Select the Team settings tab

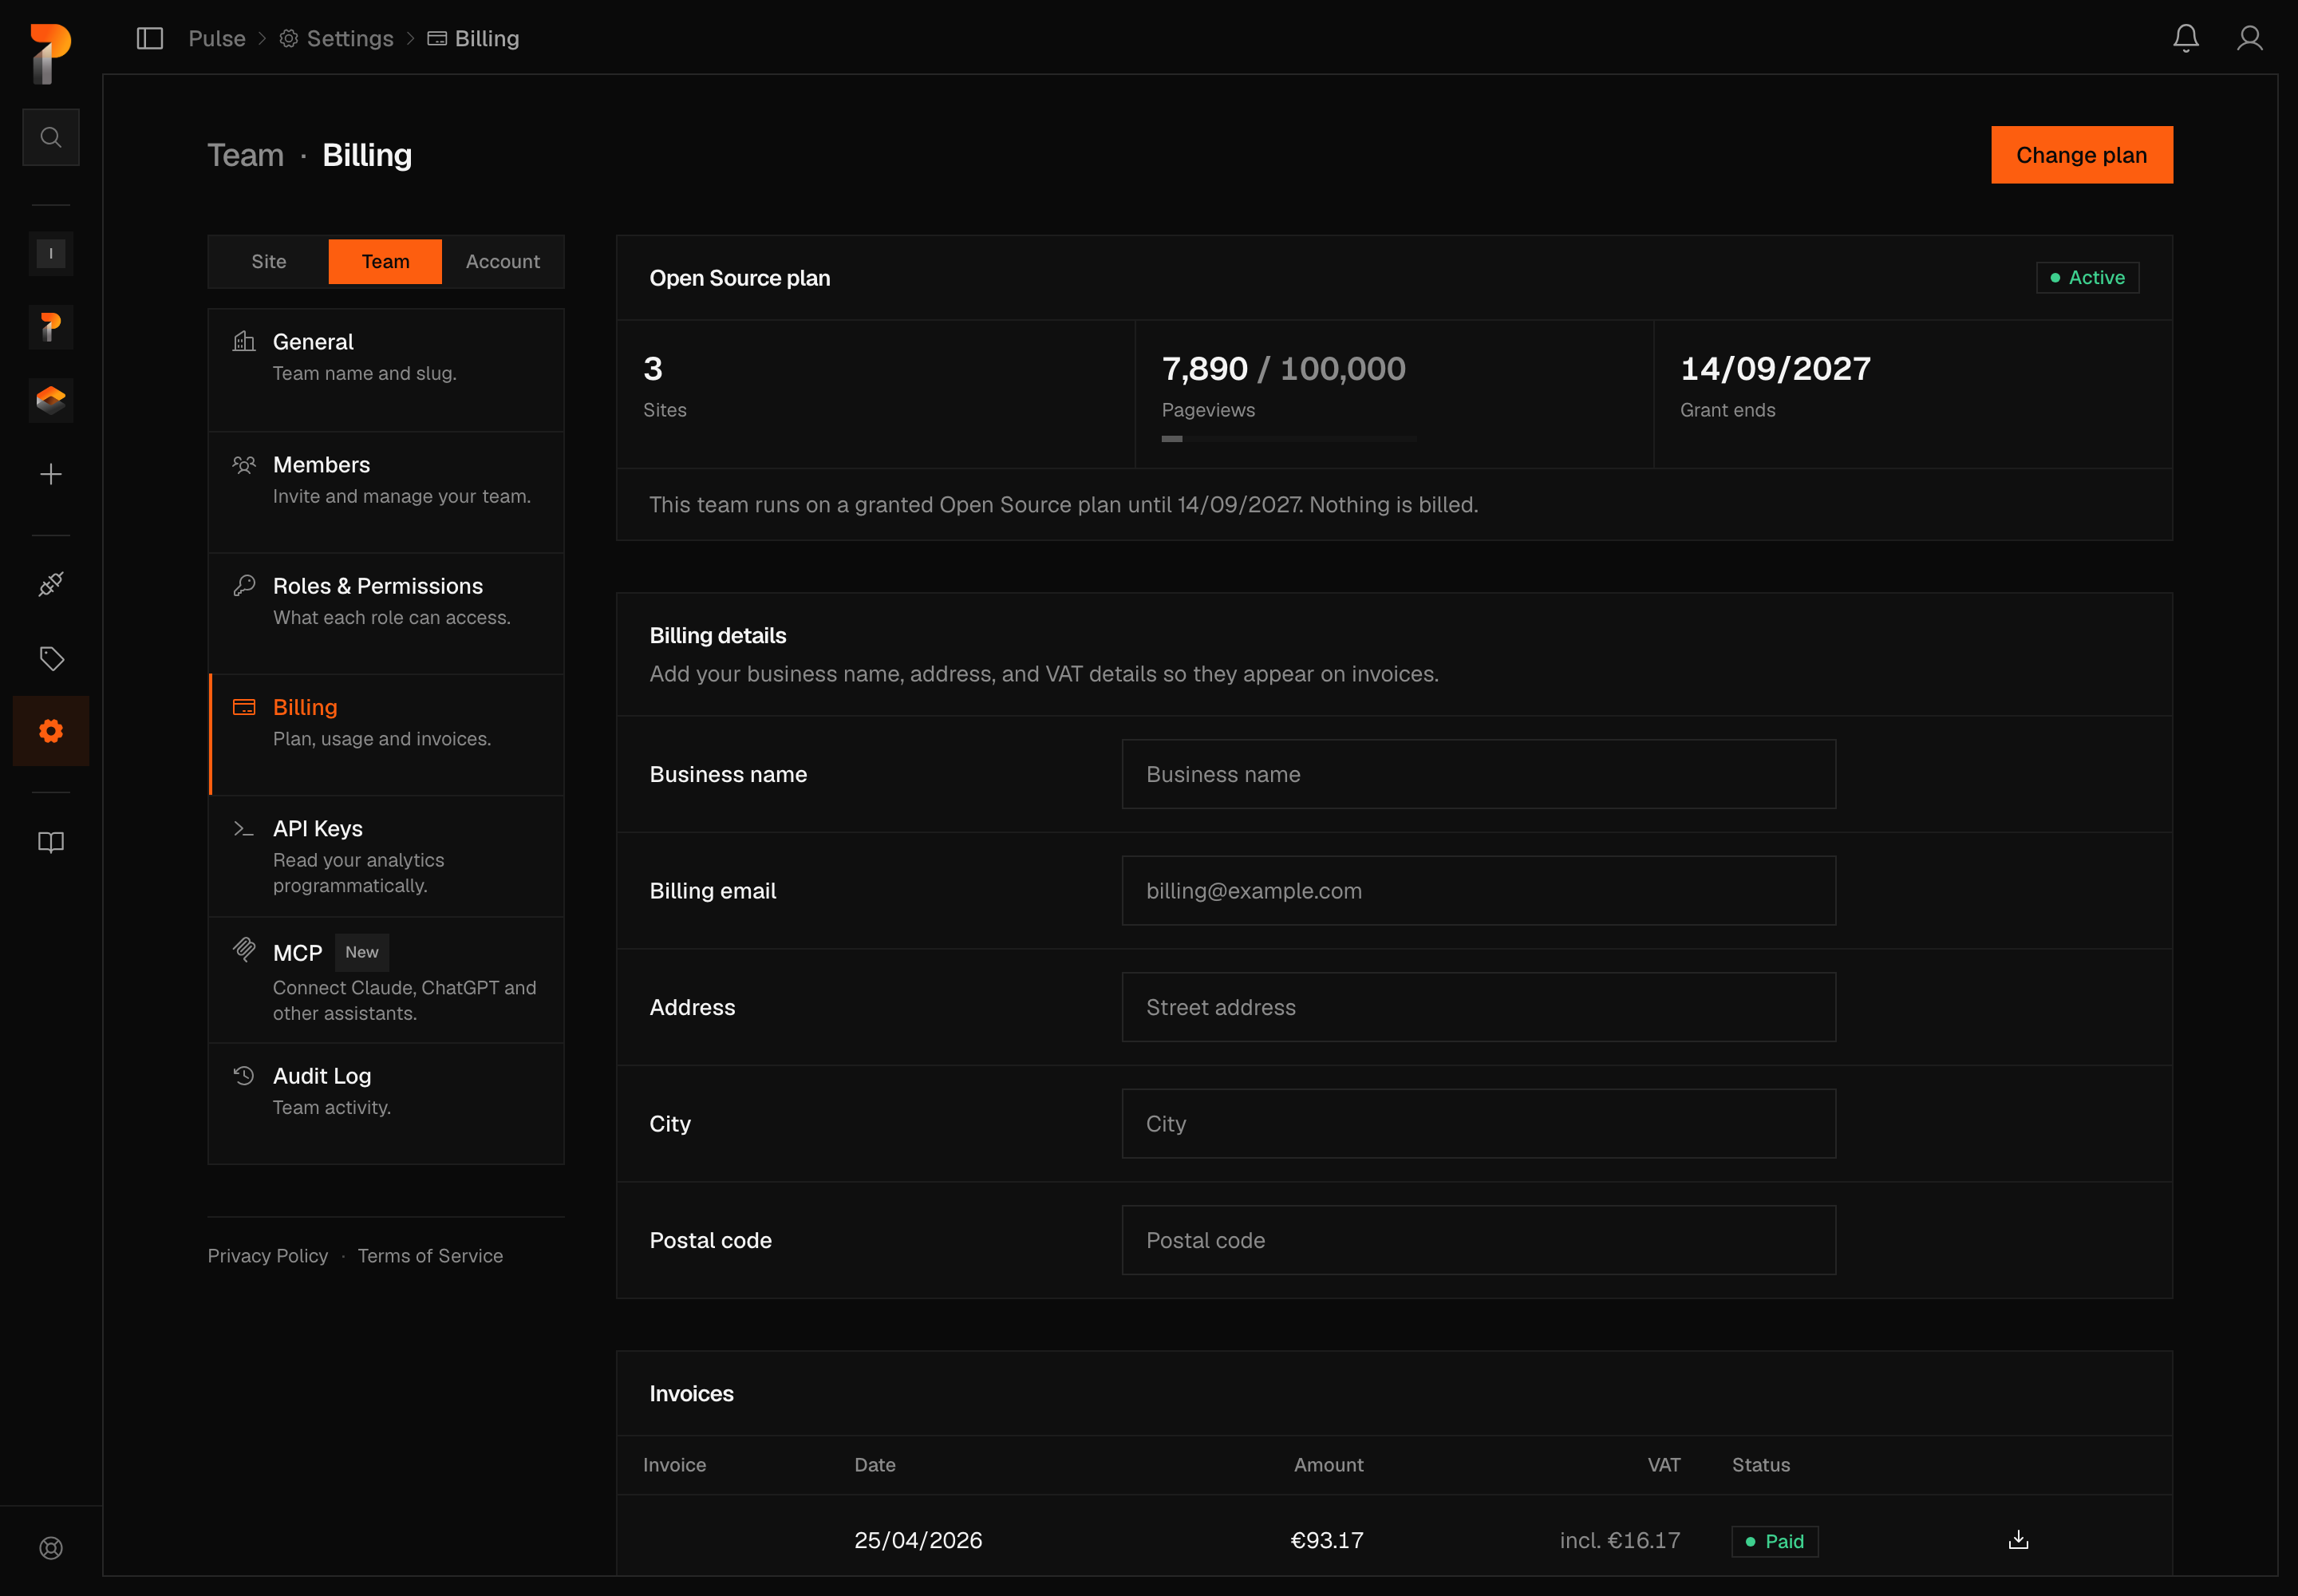pyautogui.click(x=385, y=262)
